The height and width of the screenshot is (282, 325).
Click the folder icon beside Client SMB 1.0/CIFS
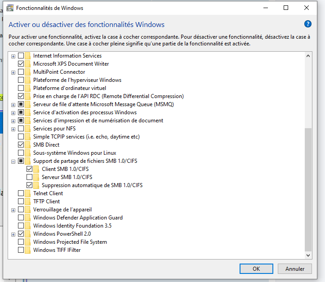click(36, 169)
